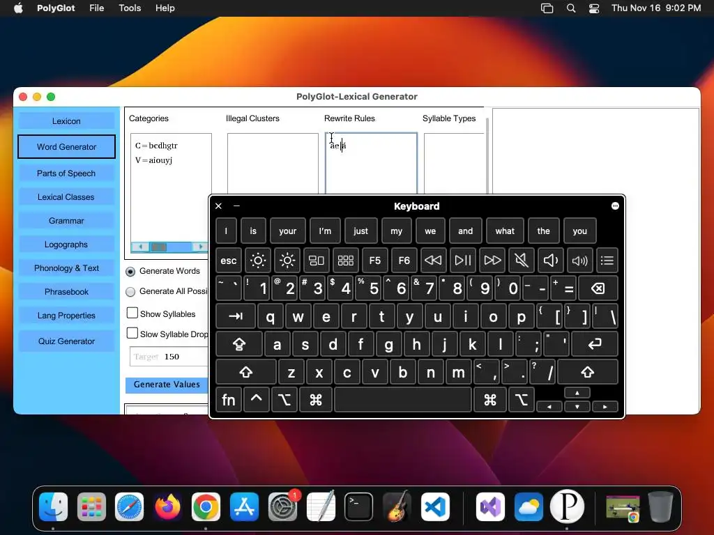Image resolution: width=714 pixels, height=535 pixels.
Task: Open the Grammar section
Action: tap(66, 221)
